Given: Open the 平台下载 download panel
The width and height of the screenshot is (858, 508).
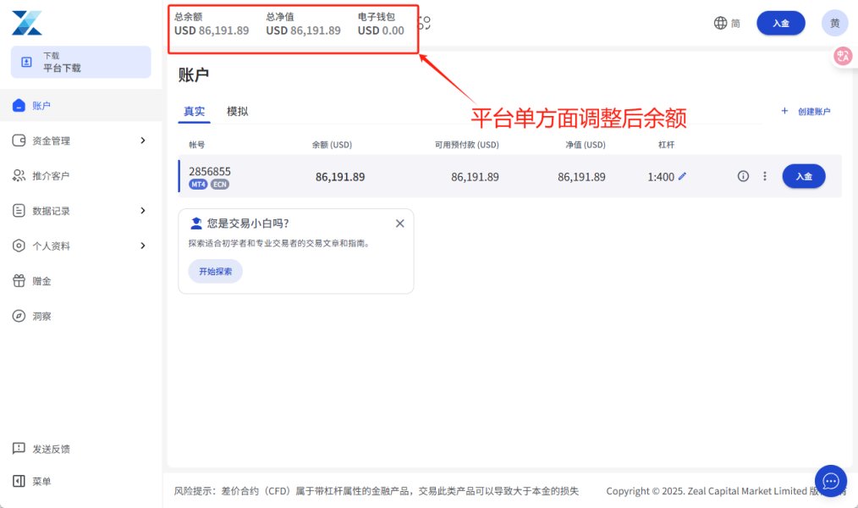Looking at the screenshot, I should (81, 62).
